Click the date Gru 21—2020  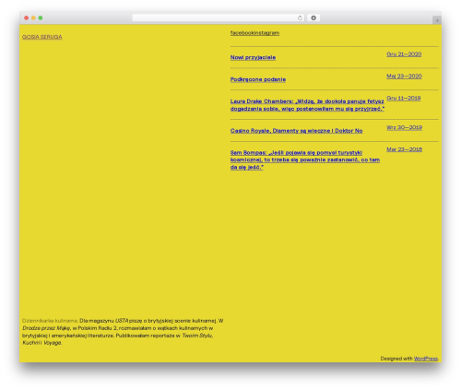404,54
